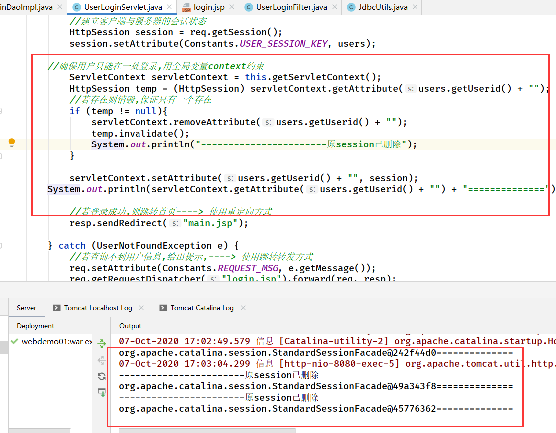Screen dimensions: 556x433
Task: Click the JdbcUtils.java class file icon
Action: pos(351,7)
